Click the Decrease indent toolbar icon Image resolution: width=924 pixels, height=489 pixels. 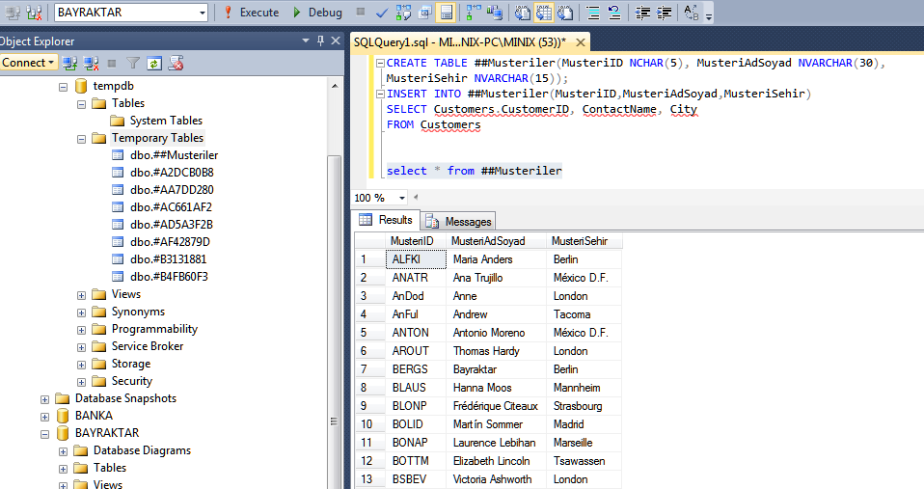(641, 13)
